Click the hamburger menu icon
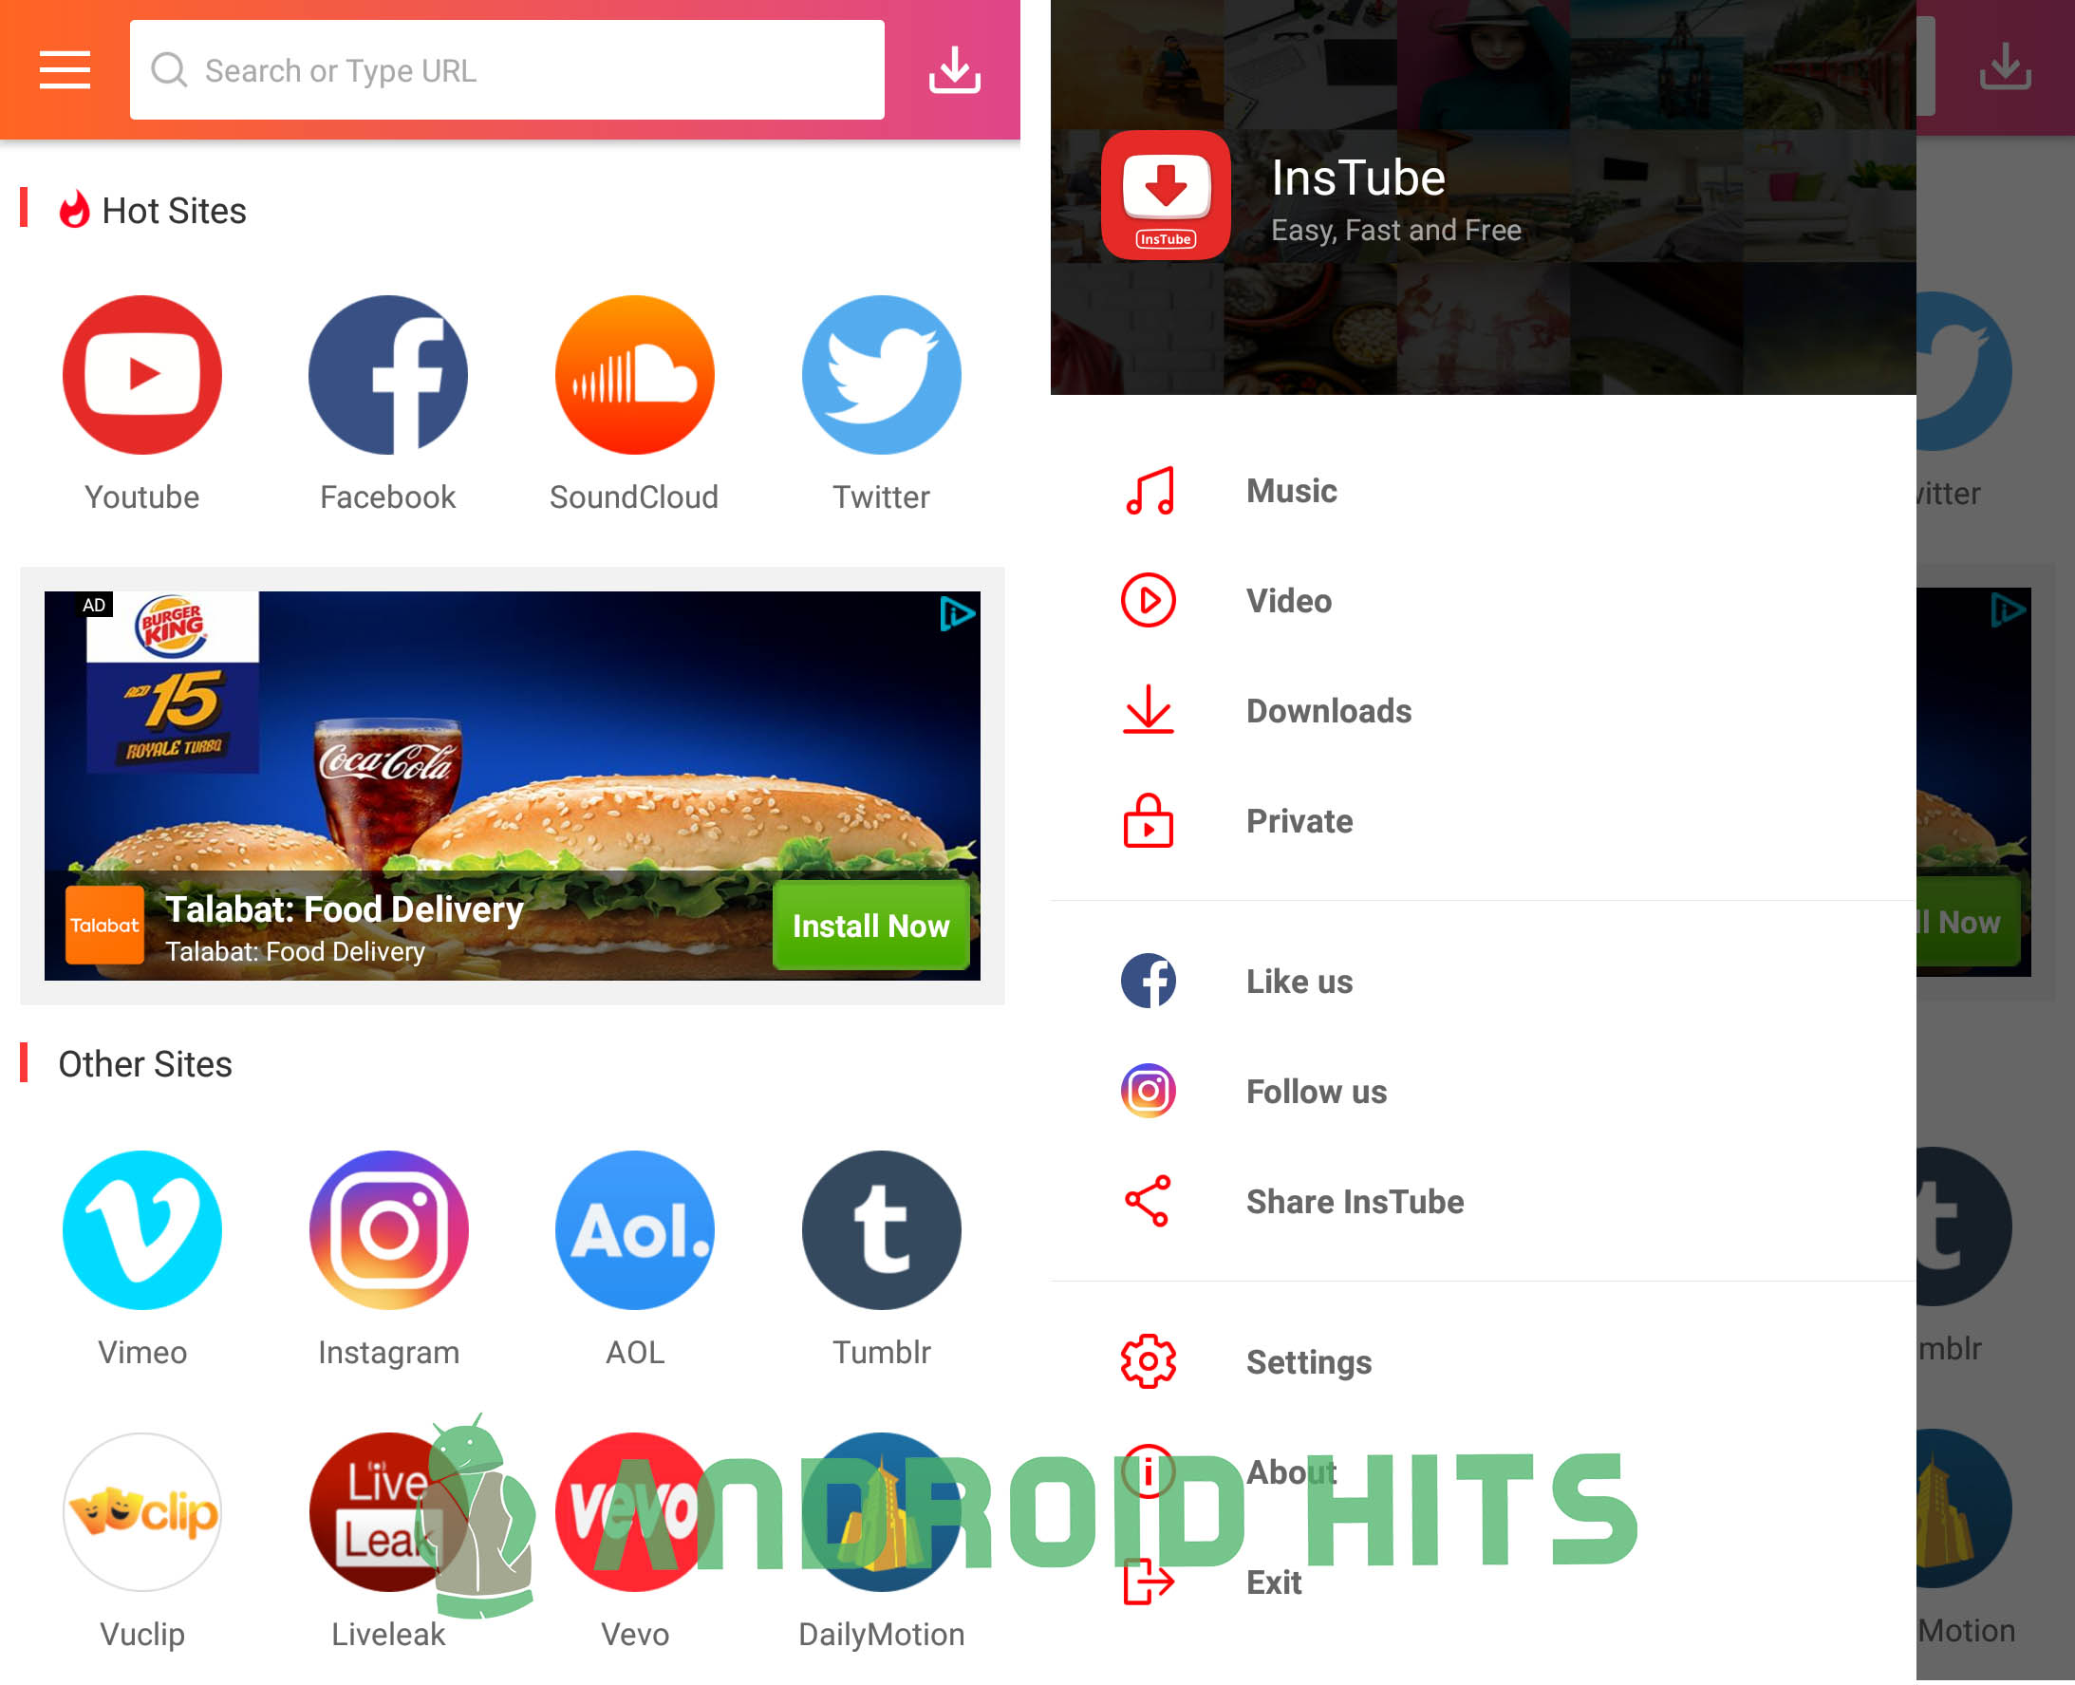Image resolution: width=2075 pixels, height=1685 pixels. coord(64,68)
